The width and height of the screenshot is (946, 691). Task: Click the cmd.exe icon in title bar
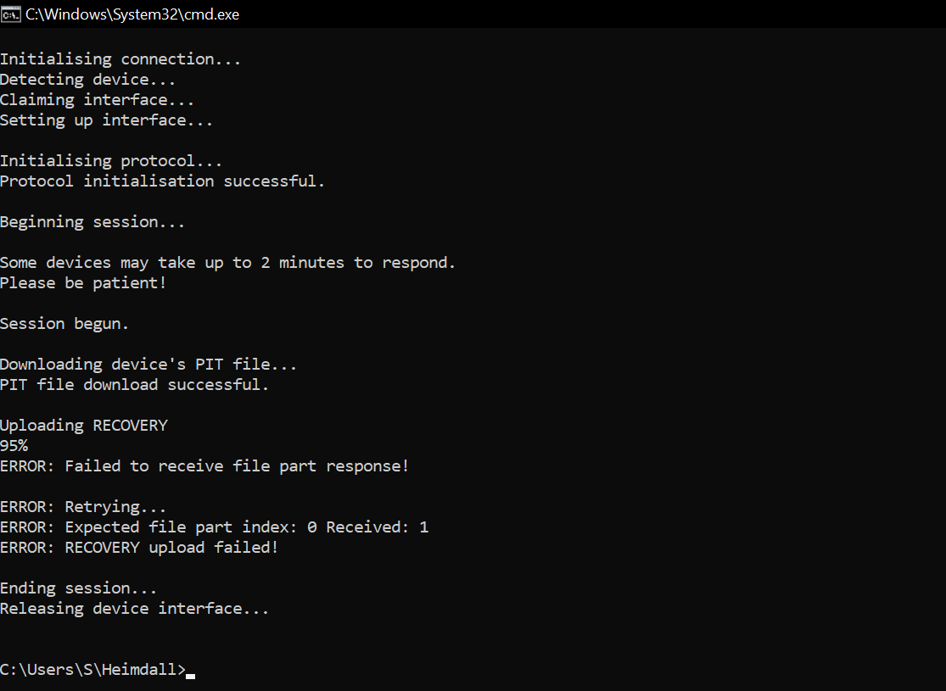(11, 14)
